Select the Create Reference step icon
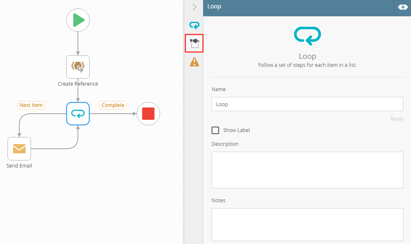This screenshot has width=411, height=244. click(x=78, y=67)
